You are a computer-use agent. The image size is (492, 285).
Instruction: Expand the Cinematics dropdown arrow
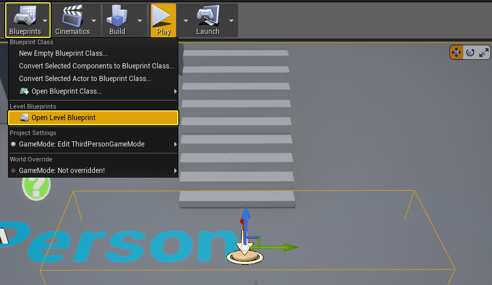pos(94,21)
